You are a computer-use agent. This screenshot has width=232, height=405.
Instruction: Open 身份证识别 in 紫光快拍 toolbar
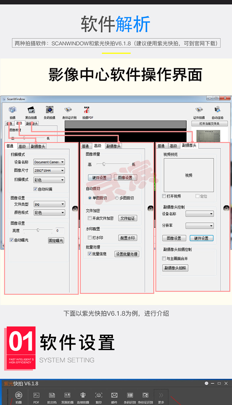pos(145,395)
